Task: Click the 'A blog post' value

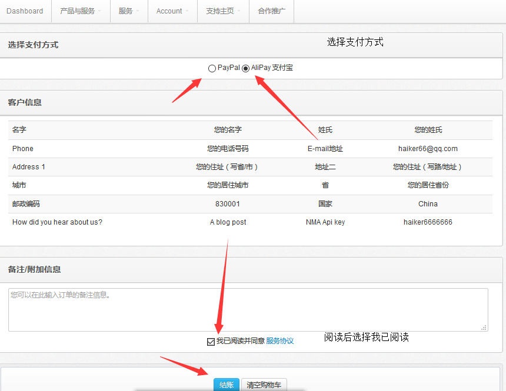Action: [228, 222]
